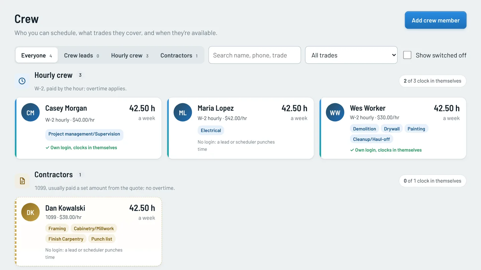The image size is (481, 270).
Task: Click the Drywall trade tag
Action: 392,129
